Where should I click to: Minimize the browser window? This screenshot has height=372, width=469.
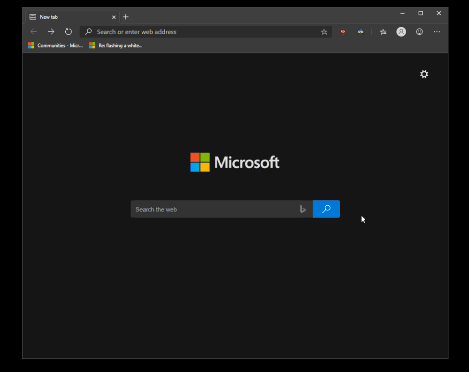(x=402, y=13)
